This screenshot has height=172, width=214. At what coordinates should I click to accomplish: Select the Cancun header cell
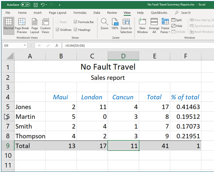tap(123, 97)
